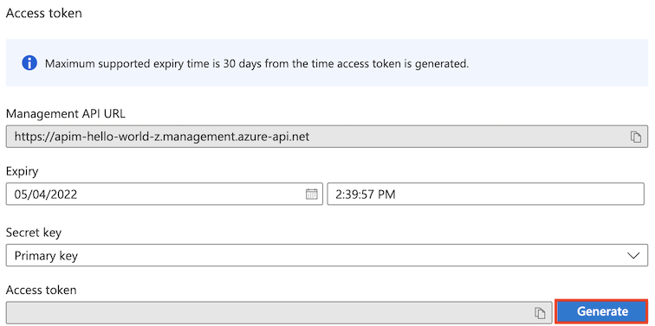Click the Expiry label
The image size is (655, 326).
tap(23, 171)
